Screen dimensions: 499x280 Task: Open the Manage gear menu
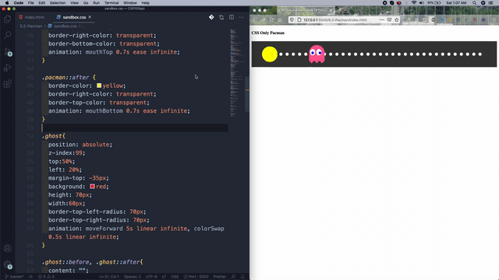(x=8, y=264)
